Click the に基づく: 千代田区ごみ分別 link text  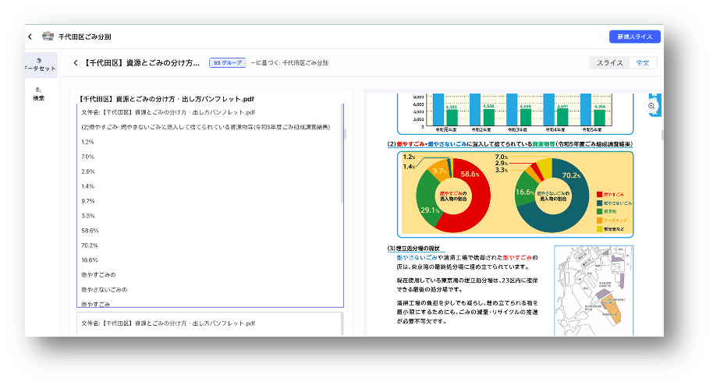pos(289,62)
